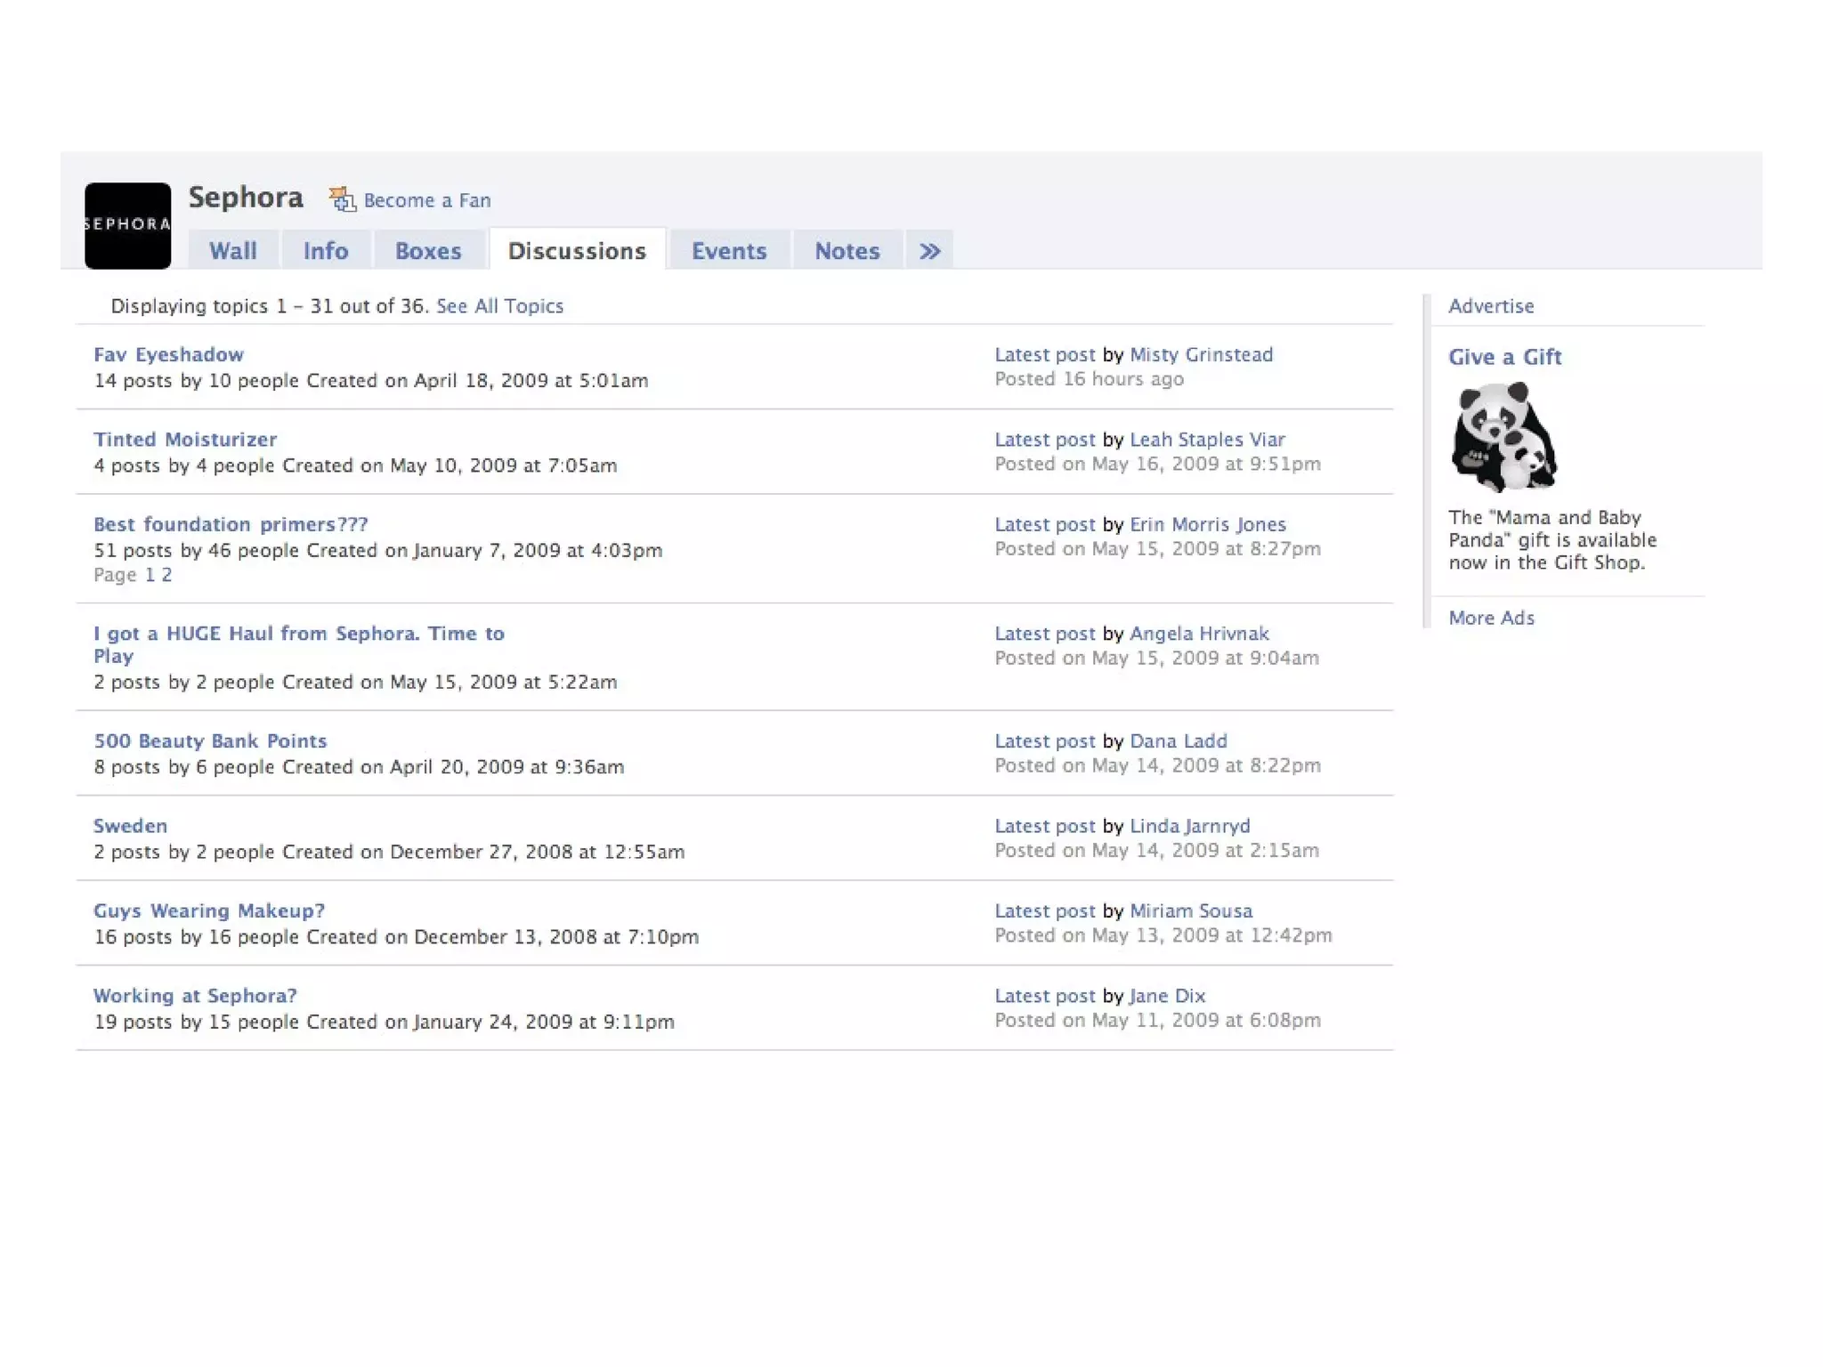The height and width of the screenshot is (1367, 1823).
Task: Open See All Topics link
Action: 499,306
